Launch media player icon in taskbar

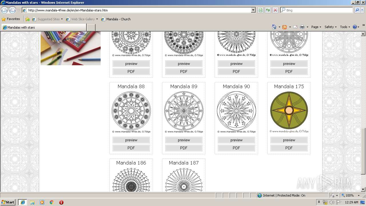[x=42, y=202]
